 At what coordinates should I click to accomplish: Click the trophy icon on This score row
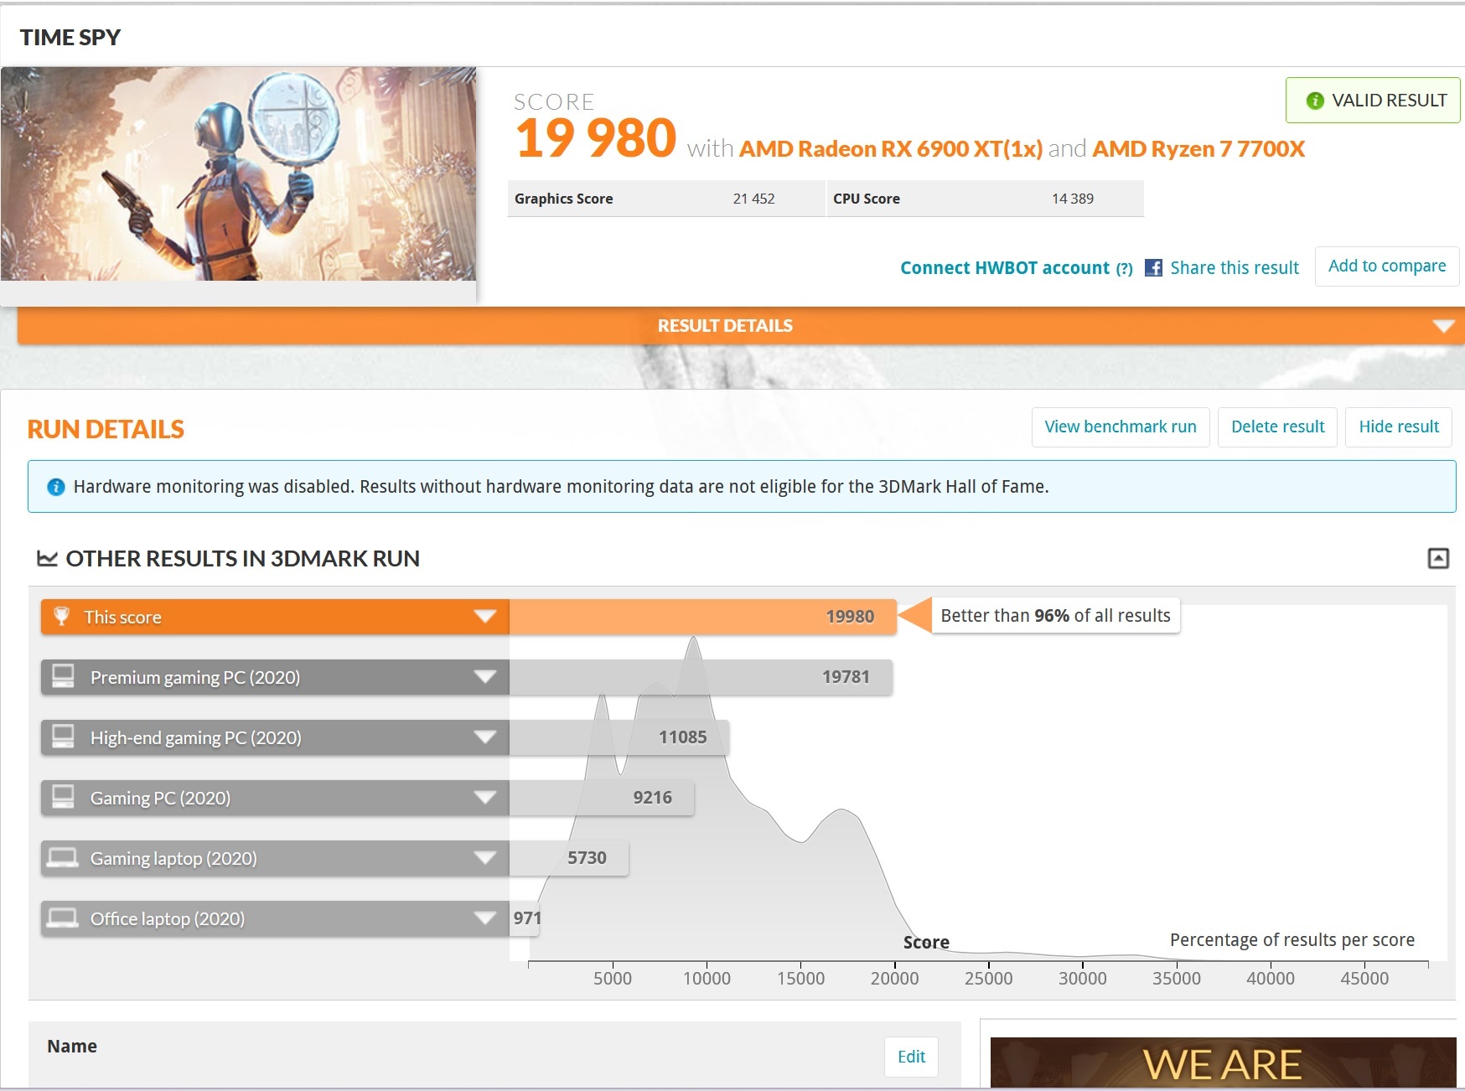point(62,617)
